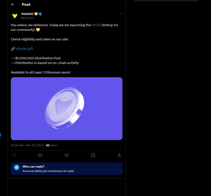Click the Who can reply banner

point(66,169)
